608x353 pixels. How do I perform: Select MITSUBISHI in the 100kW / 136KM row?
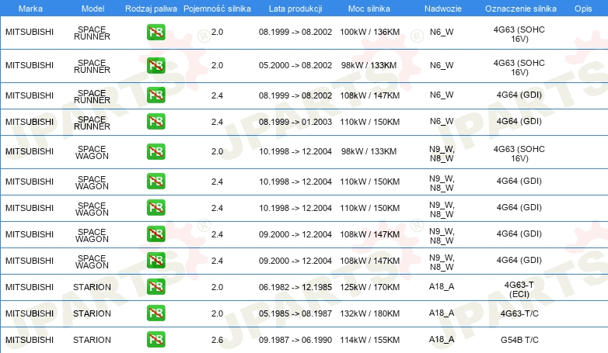click(30, 32)
